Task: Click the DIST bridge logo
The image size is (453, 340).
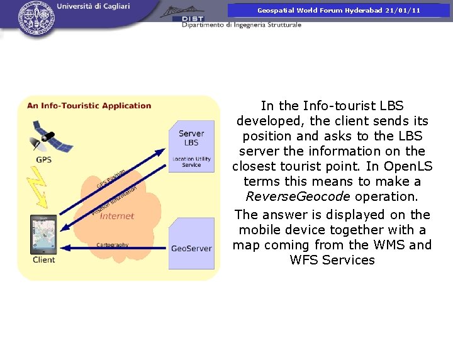Action: tap(182, 14)
